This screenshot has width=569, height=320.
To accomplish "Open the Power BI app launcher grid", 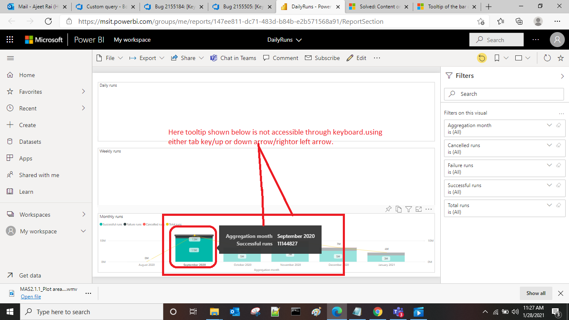I will click(10, 40).
